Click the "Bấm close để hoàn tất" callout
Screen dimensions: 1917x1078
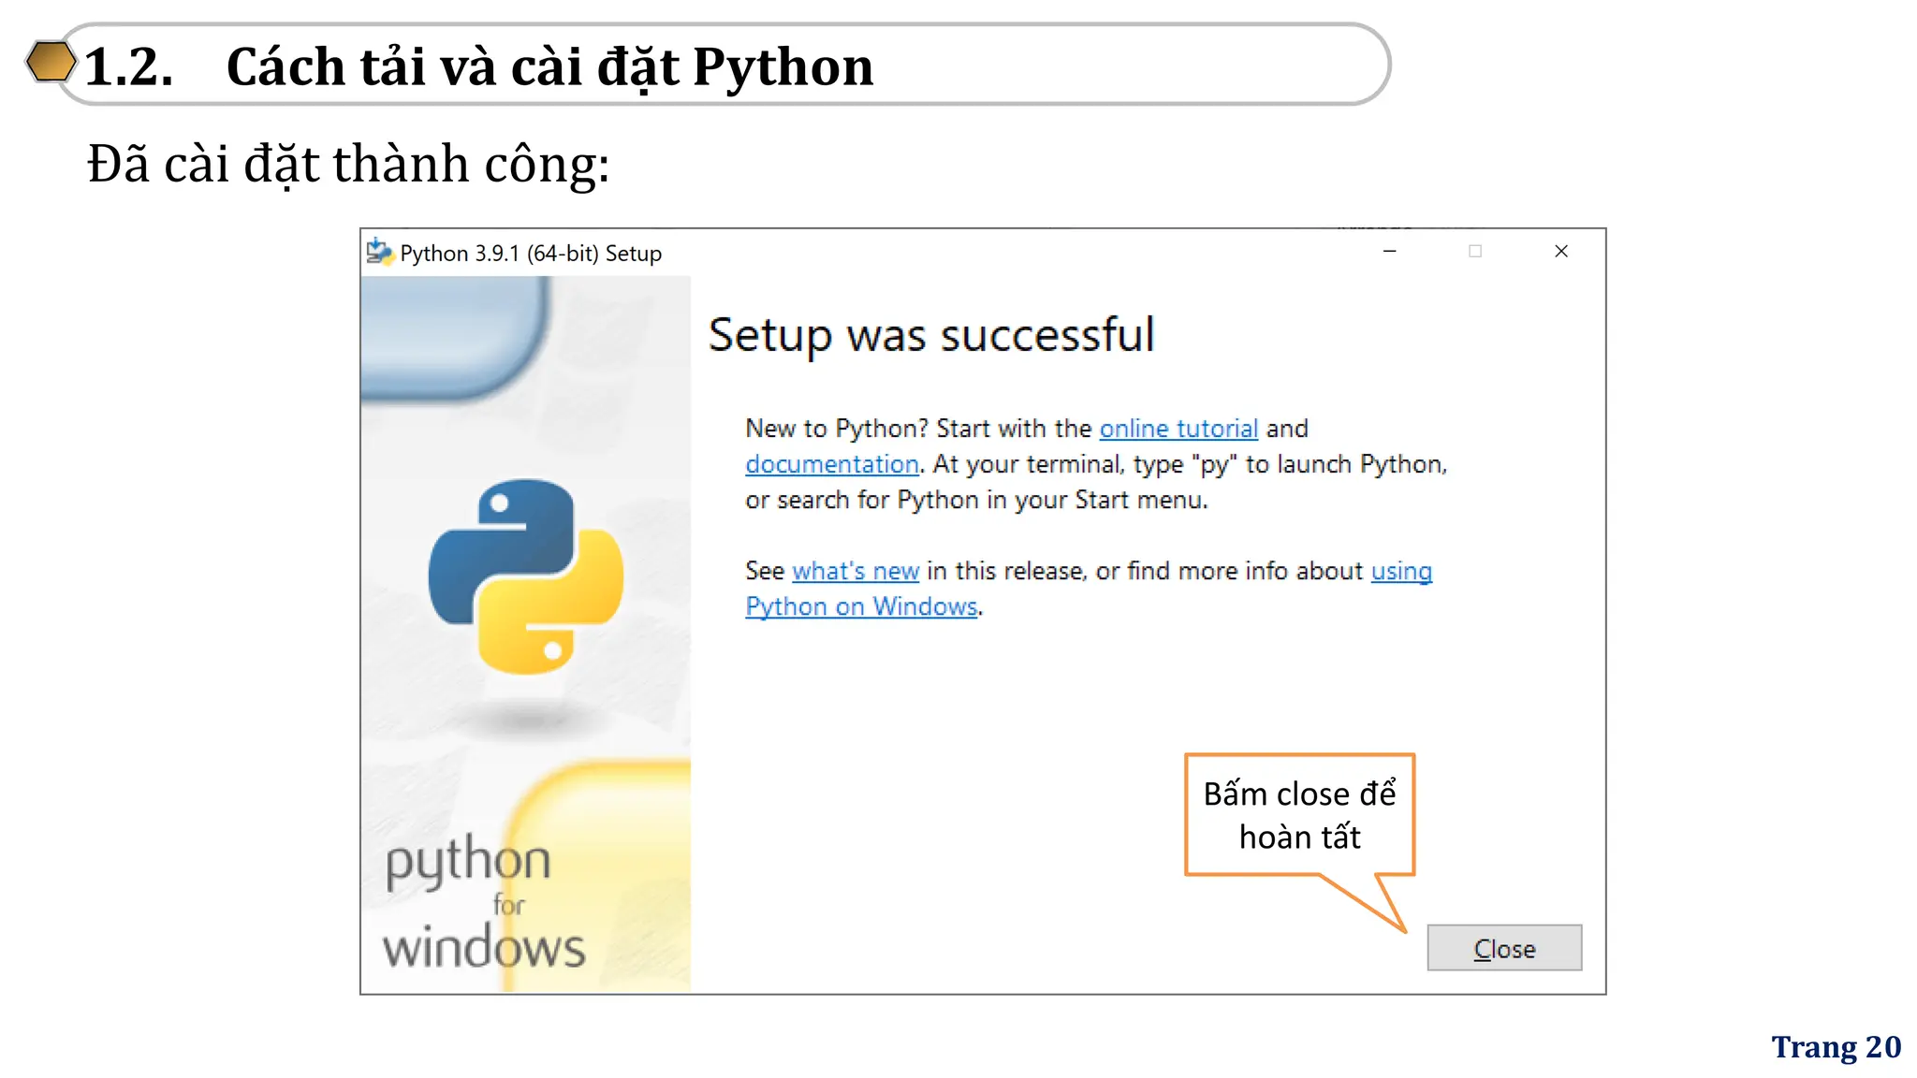1298,814
